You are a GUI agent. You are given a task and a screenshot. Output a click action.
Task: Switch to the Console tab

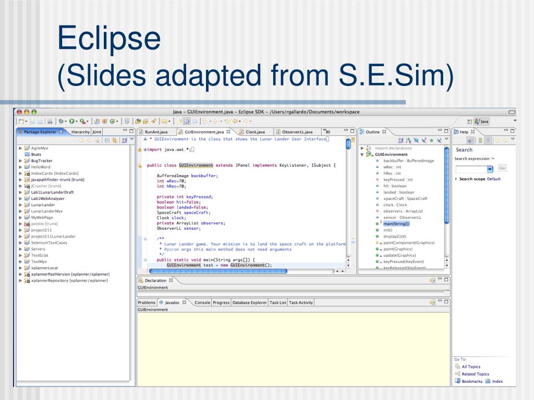point(202,303)
